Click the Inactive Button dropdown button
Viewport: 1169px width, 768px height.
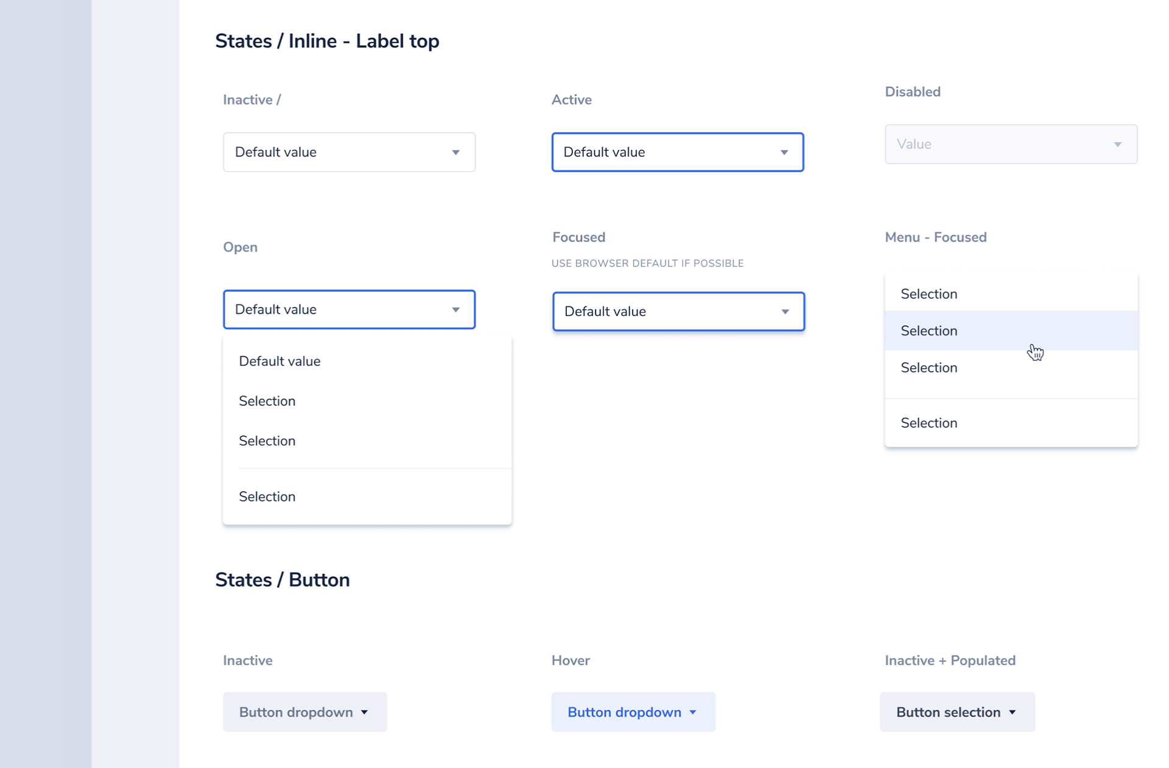(304, 712)
